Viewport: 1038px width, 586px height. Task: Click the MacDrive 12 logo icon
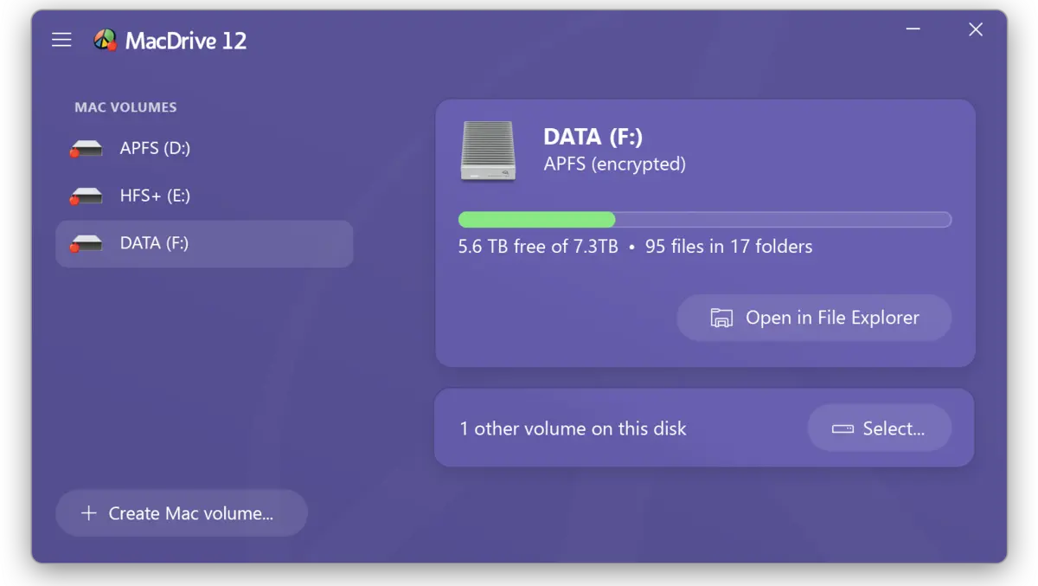(106, 40)
